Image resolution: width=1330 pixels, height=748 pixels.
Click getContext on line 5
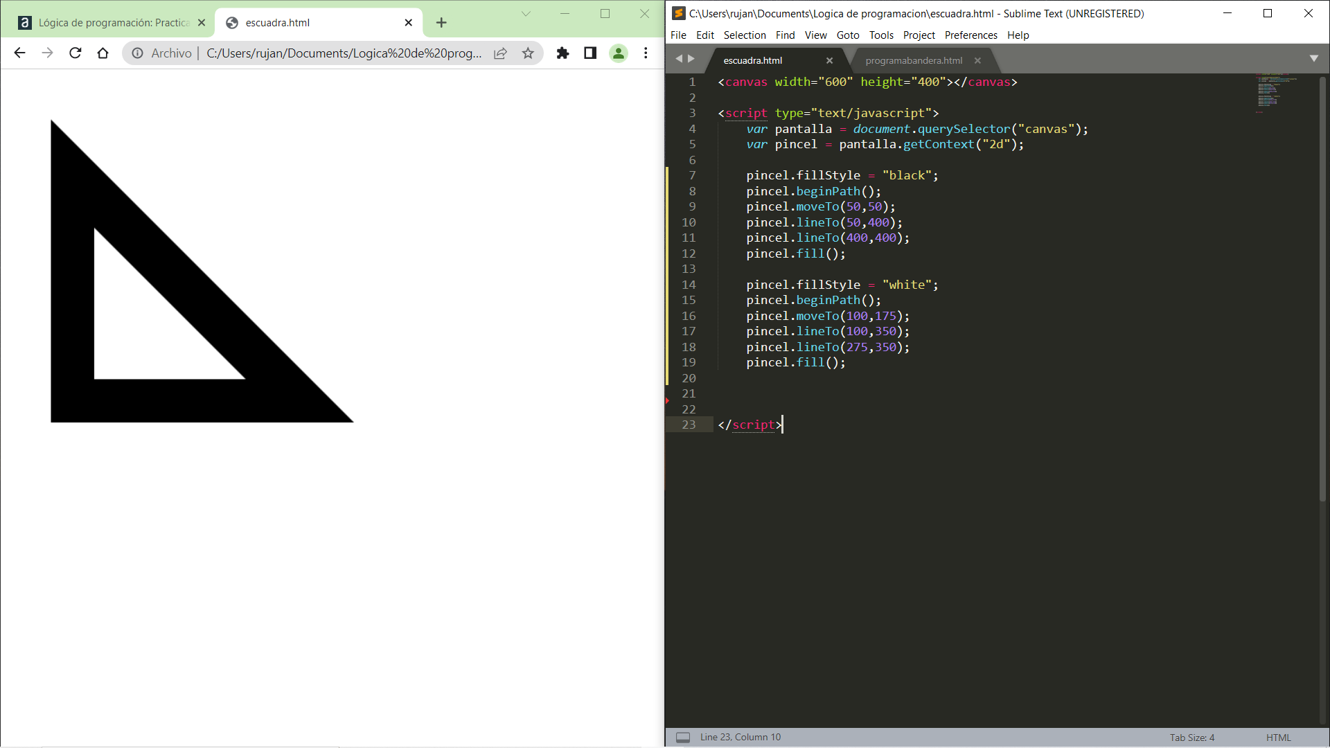click(x=938, y=145)
